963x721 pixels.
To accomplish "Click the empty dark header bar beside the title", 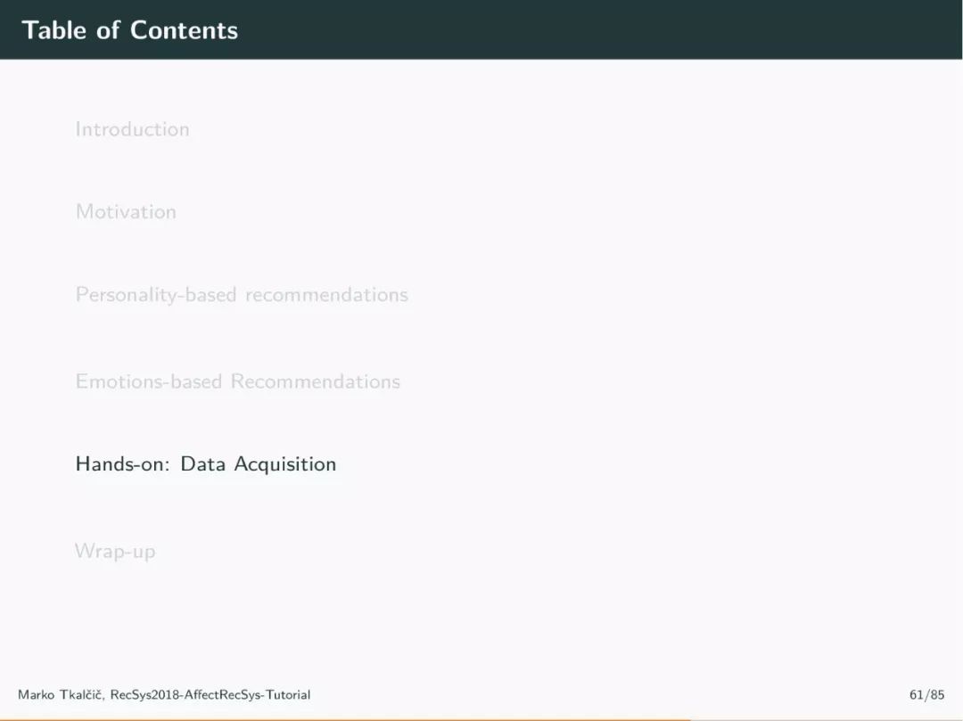I will coord(600,29).
